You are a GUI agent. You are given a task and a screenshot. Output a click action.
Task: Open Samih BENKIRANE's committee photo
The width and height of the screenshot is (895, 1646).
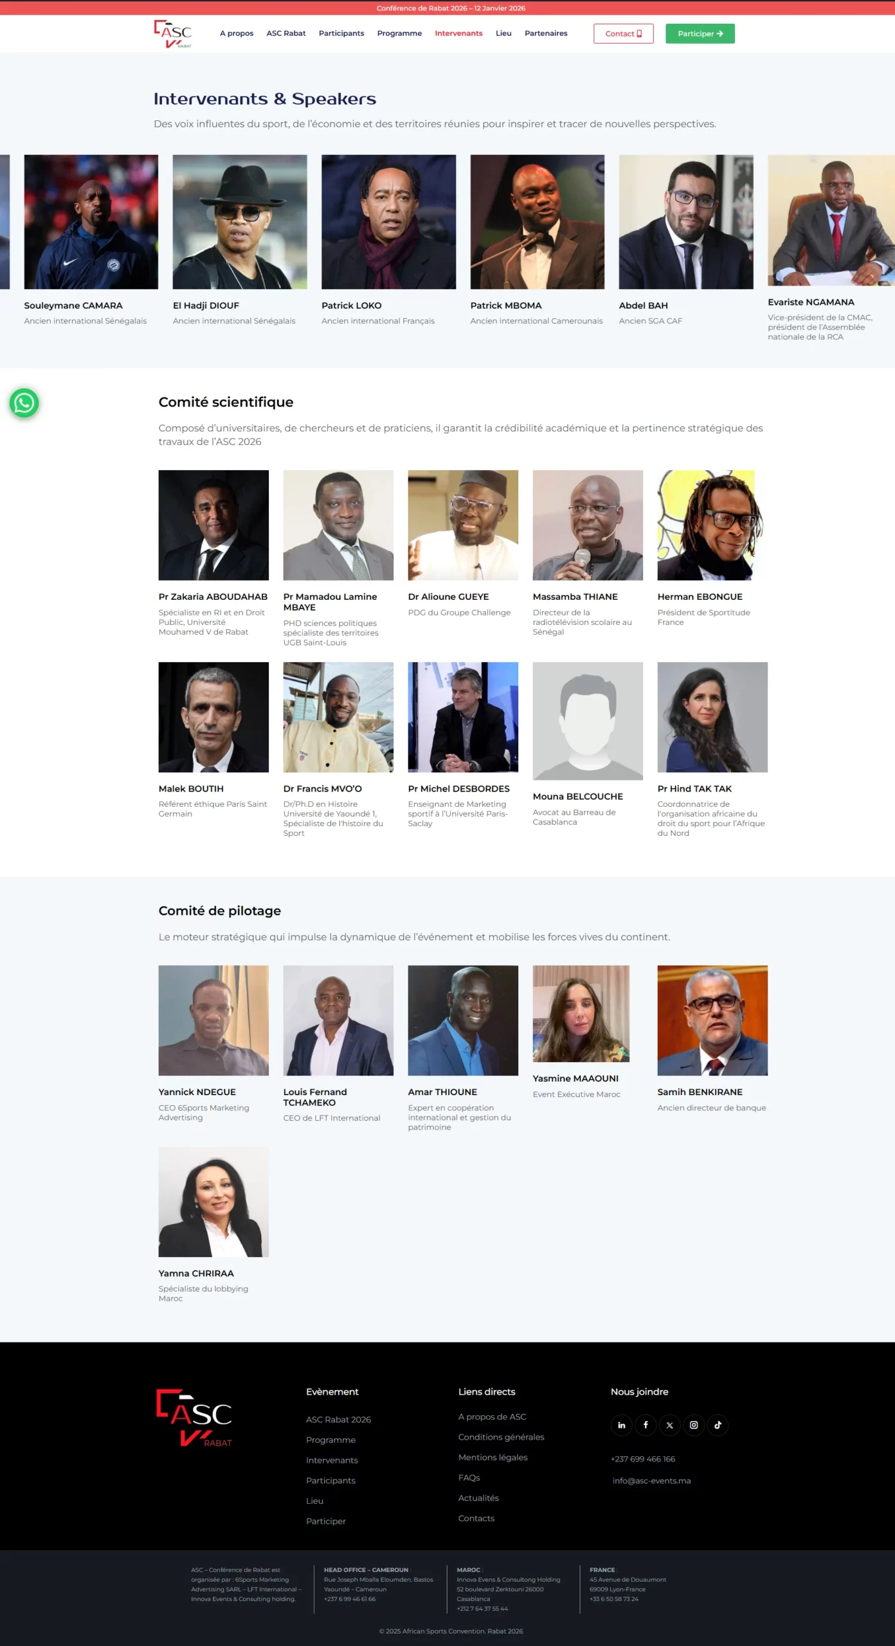tap(712, 1020)
